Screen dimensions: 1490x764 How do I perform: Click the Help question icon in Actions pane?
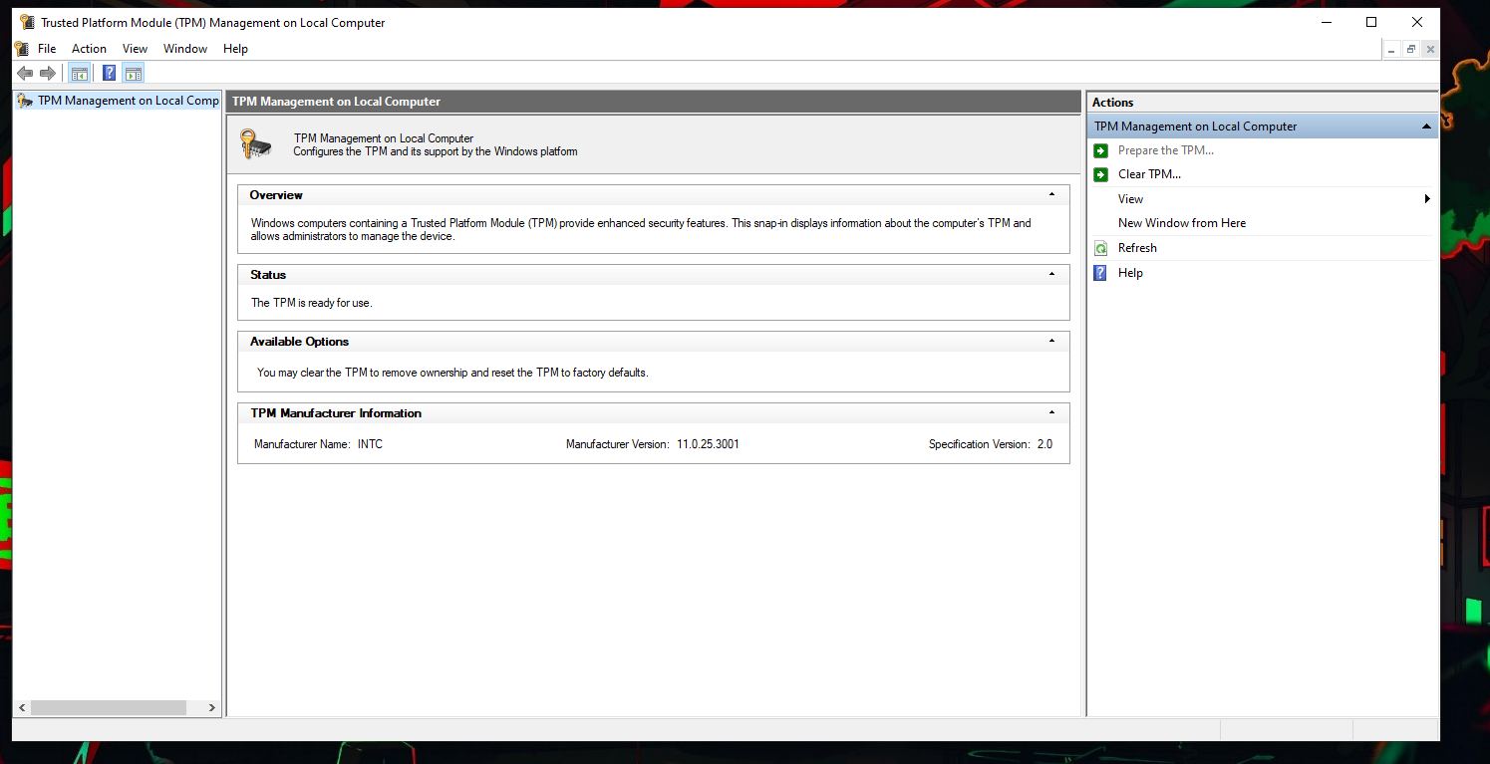point(1100,273)
